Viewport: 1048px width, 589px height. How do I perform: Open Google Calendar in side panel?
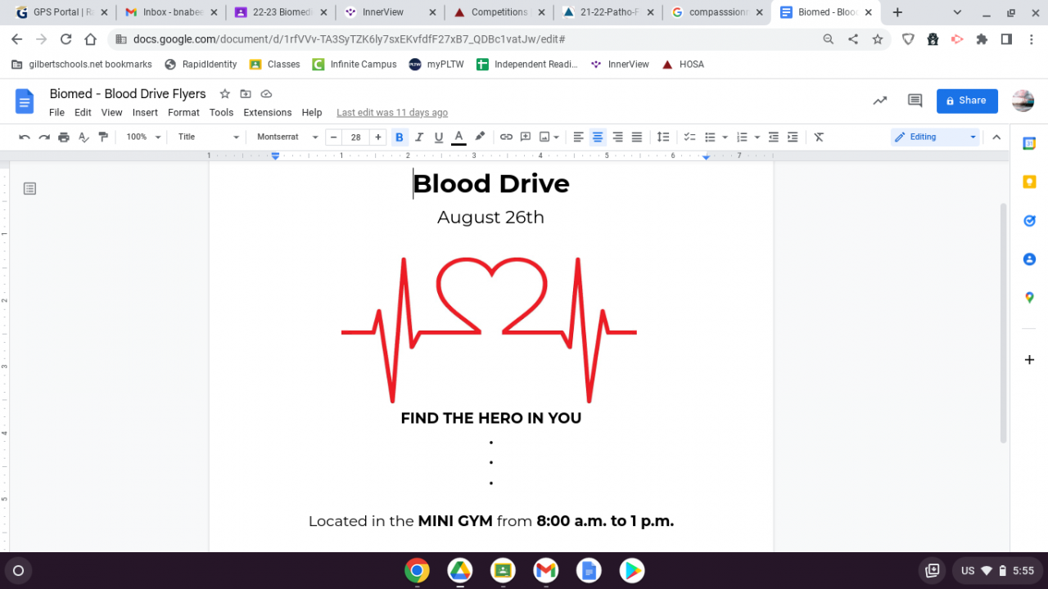[1029, 144]
